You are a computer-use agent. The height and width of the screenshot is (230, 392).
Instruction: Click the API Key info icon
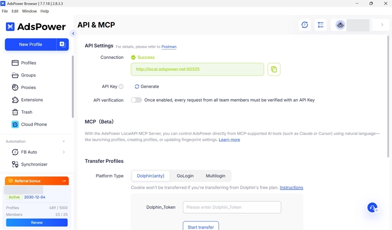[x=121, y=86]
